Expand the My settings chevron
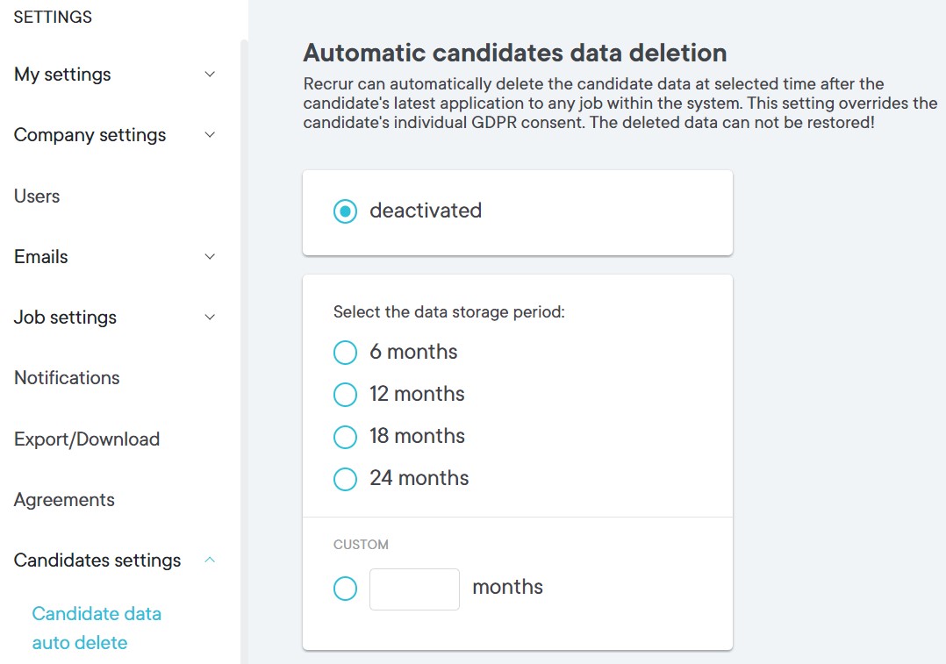This screenshot has height=664, width=946. pos(210,75)
